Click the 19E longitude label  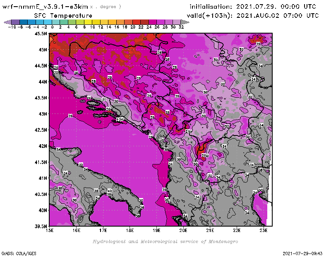(157, 230)
